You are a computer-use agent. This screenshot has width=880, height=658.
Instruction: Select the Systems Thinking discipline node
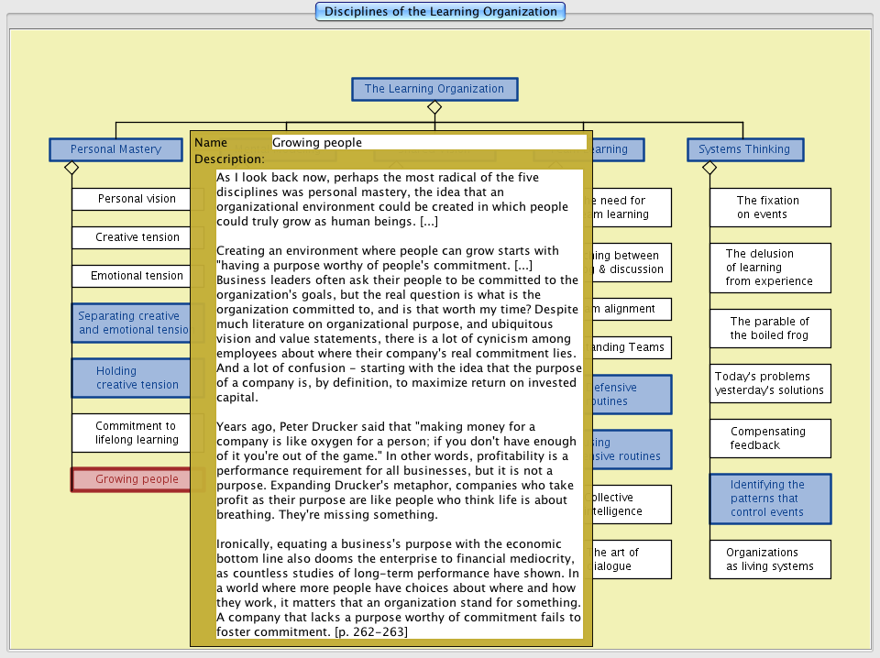click(x=744, y=149)
